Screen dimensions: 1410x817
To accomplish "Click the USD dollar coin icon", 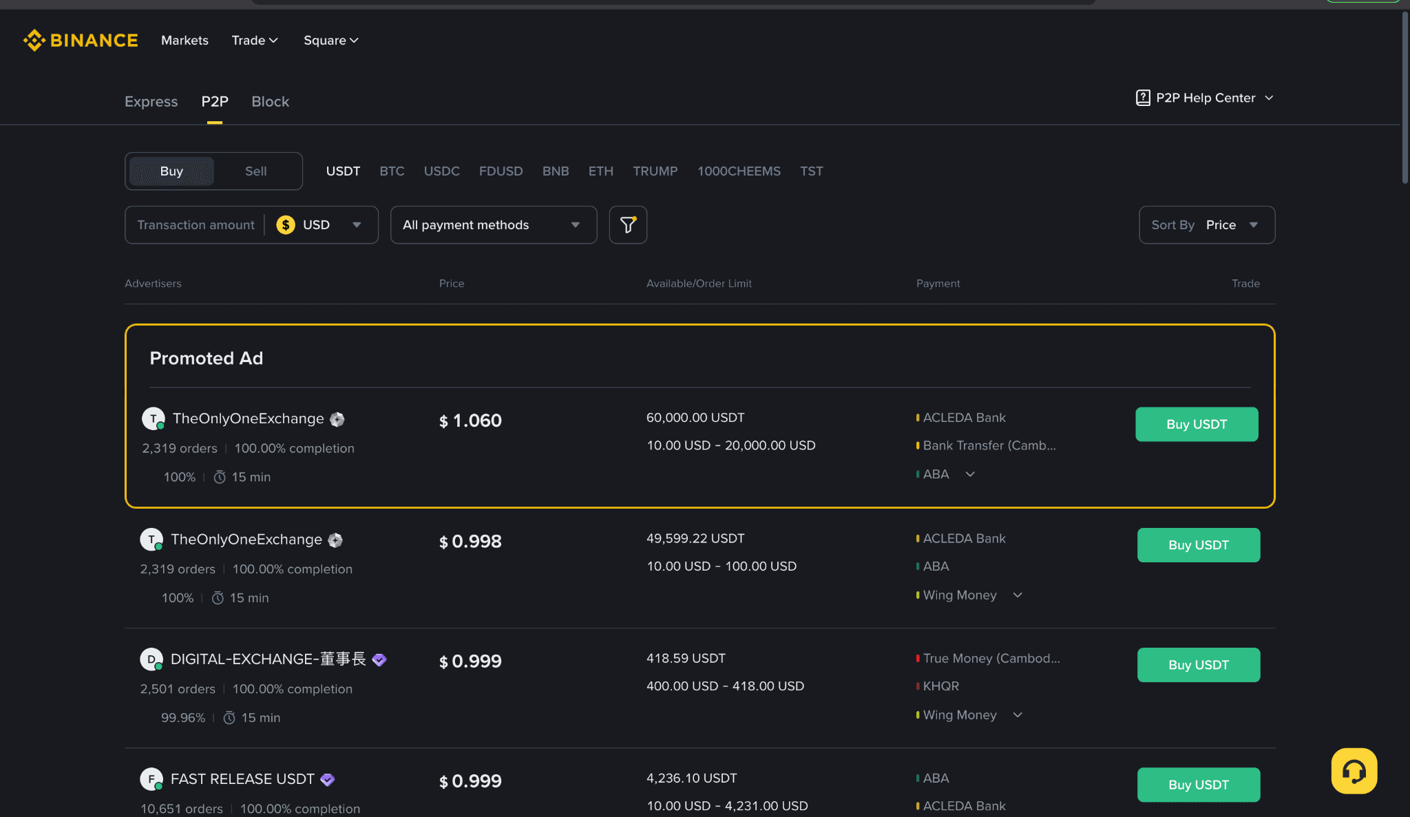I will pyautogui.click(x=286, y=225).
